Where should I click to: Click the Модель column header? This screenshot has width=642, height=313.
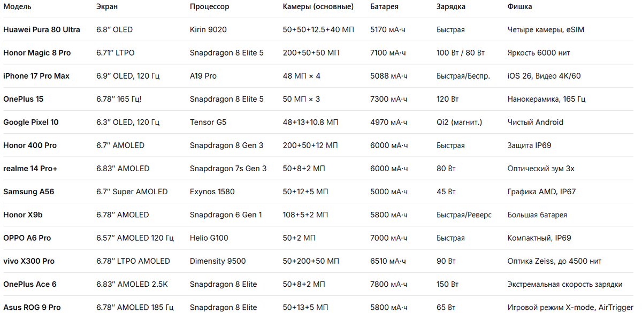pos(17,6)
